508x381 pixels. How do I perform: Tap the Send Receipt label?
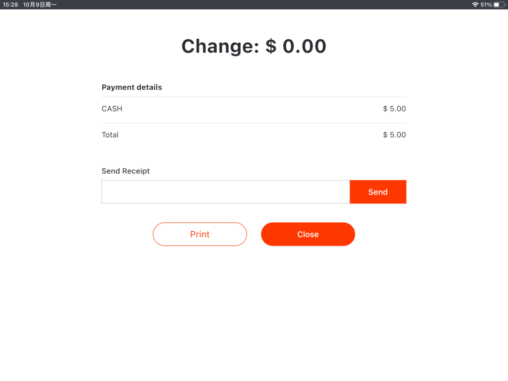click(x=126, y=171)
